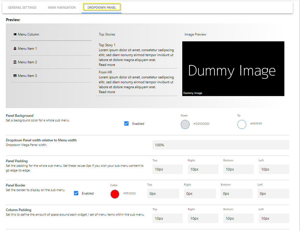300x231 pixels.
Task: Toggle Panel Background Enabled checkbox
Action: click(126, 123)
